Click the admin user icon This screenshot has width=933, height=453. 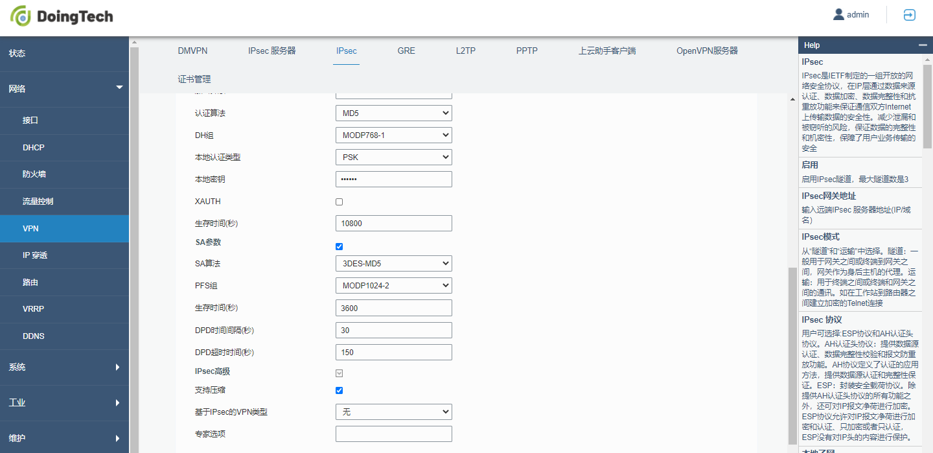pyautogui.click(x=838, y=14)
